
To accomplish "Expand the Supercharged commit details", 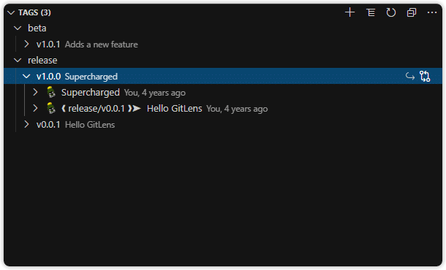I will [x=35, y=92].
